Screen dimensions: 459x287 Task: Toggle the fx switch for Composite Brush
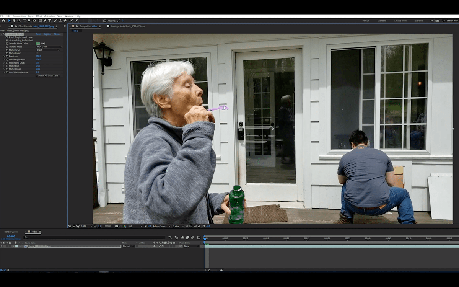pyautogui.click(x=4, y=34)
